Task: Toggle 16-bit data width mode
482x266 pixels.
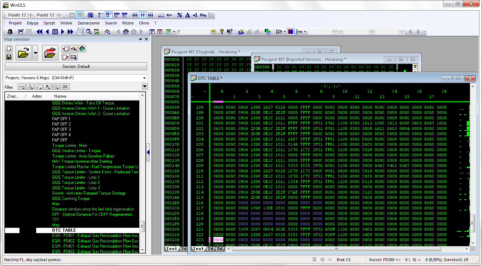Action: coord(109,15)
